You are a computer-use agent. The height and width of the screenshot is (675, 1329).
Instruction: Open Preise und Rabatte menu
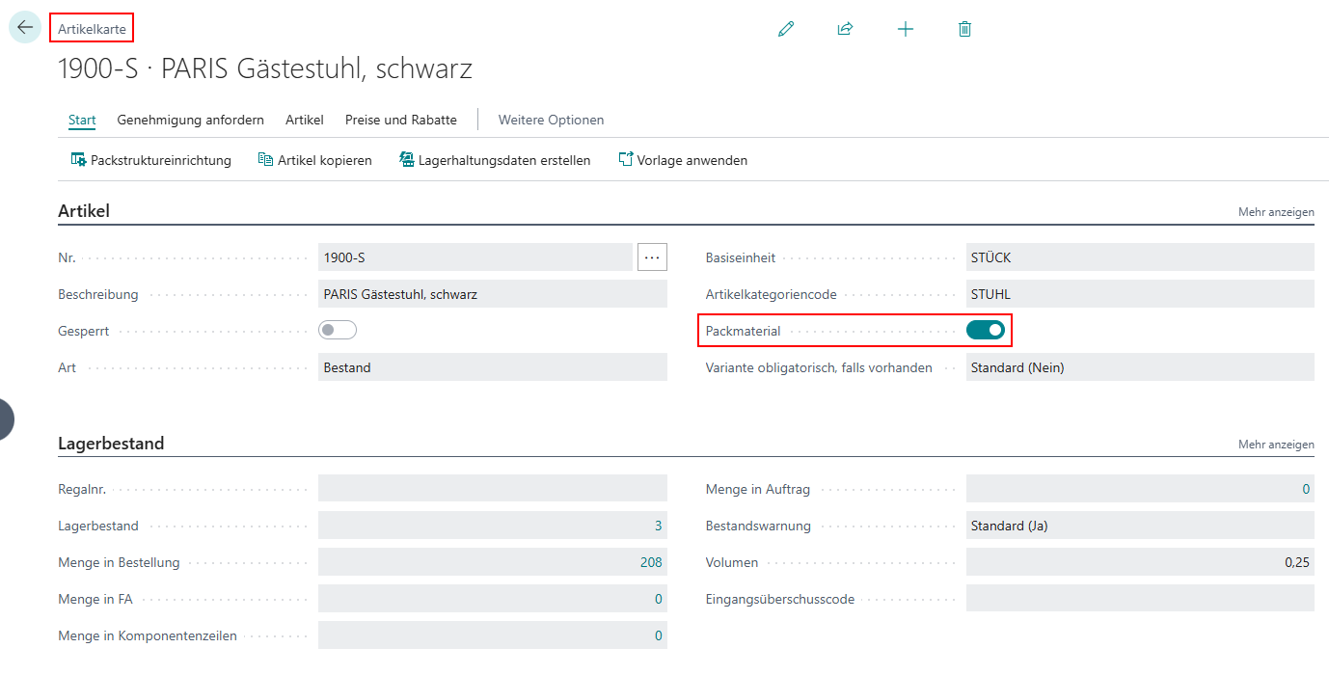tap(401, 121)
